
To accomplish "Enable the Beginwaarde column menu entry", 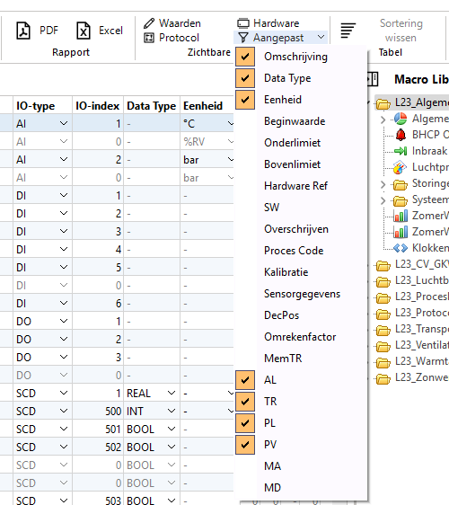I will click(295, 121).
